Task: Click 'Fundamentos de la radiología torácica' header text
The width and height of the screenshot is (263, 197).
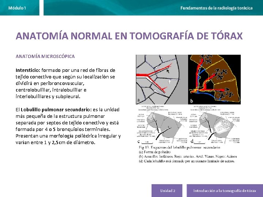Action: pyautogui.click(x=216, y=8)
